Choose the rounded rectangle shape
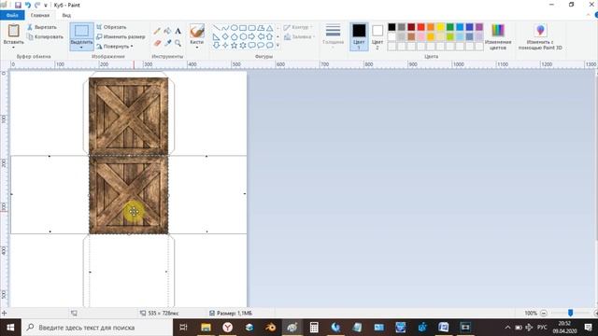598x336 pixels. click(x=251, y=28)
